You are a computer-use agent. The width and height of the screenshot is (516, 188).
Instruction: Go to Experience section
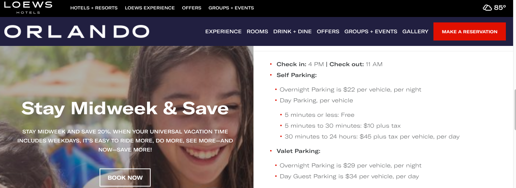point(223,31)
